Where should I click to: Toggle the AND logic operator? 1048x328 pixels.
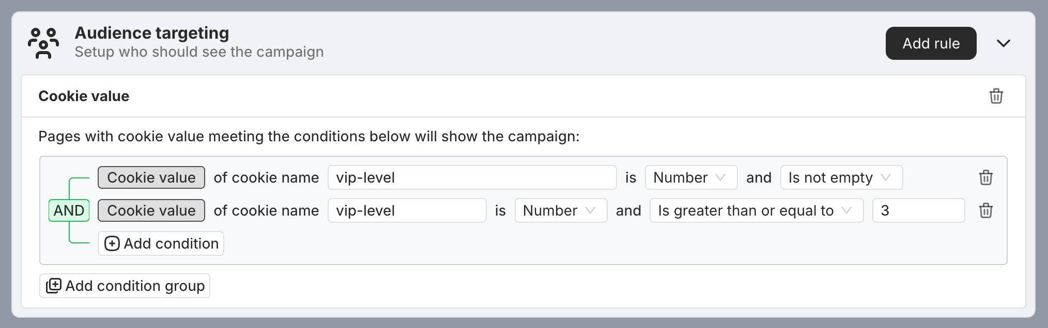(69, 210)
